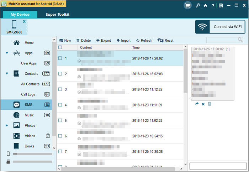Click the key registration icon

[198, 6]
